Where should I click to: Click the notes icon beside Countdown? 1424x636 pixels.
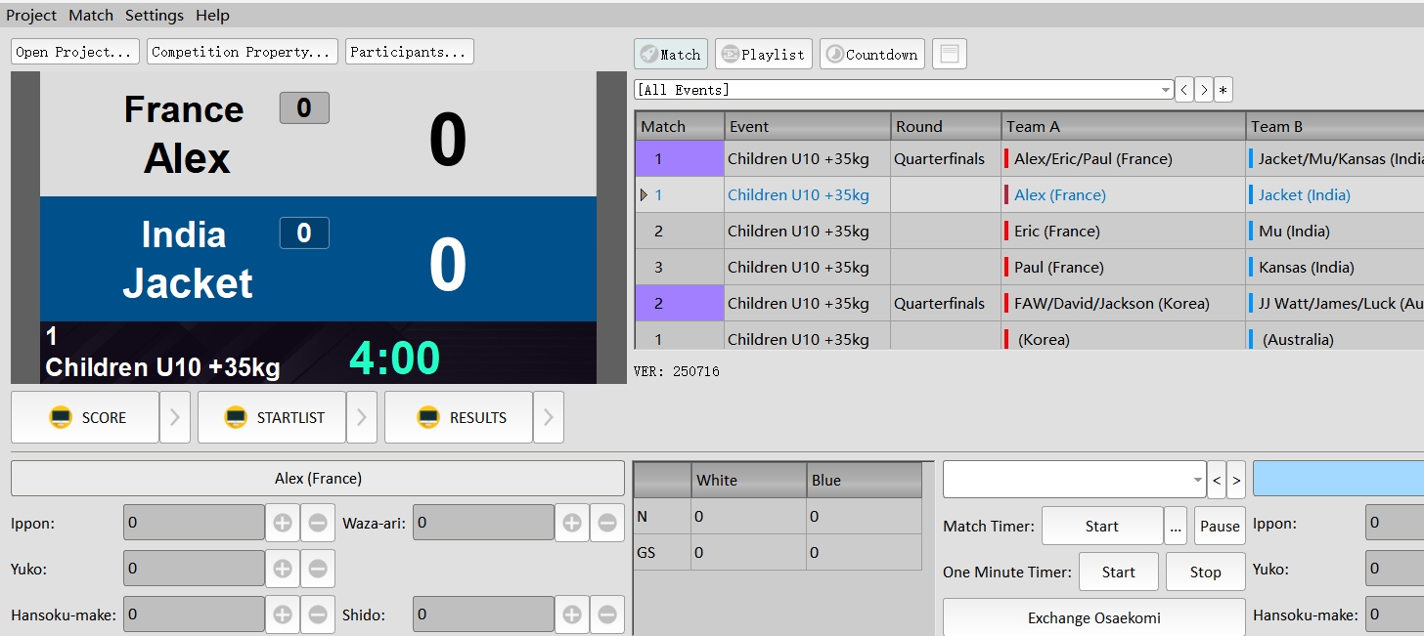949,55
